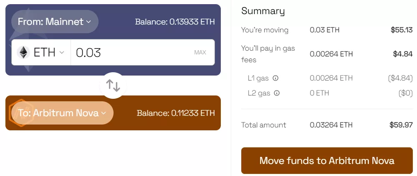Viewport: 417px width, 176px height.
Task: Open the From: Mainnet network selector
Action: 55,22
